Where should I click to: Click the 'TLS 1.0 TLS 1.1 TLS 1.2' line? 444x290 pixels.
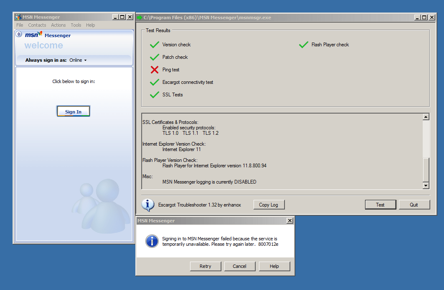click(190, 133)
